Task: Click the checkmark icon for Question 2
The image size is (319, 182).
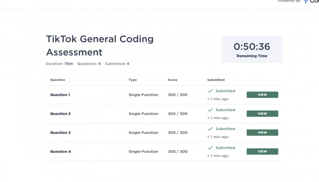Action: point(210,110)
